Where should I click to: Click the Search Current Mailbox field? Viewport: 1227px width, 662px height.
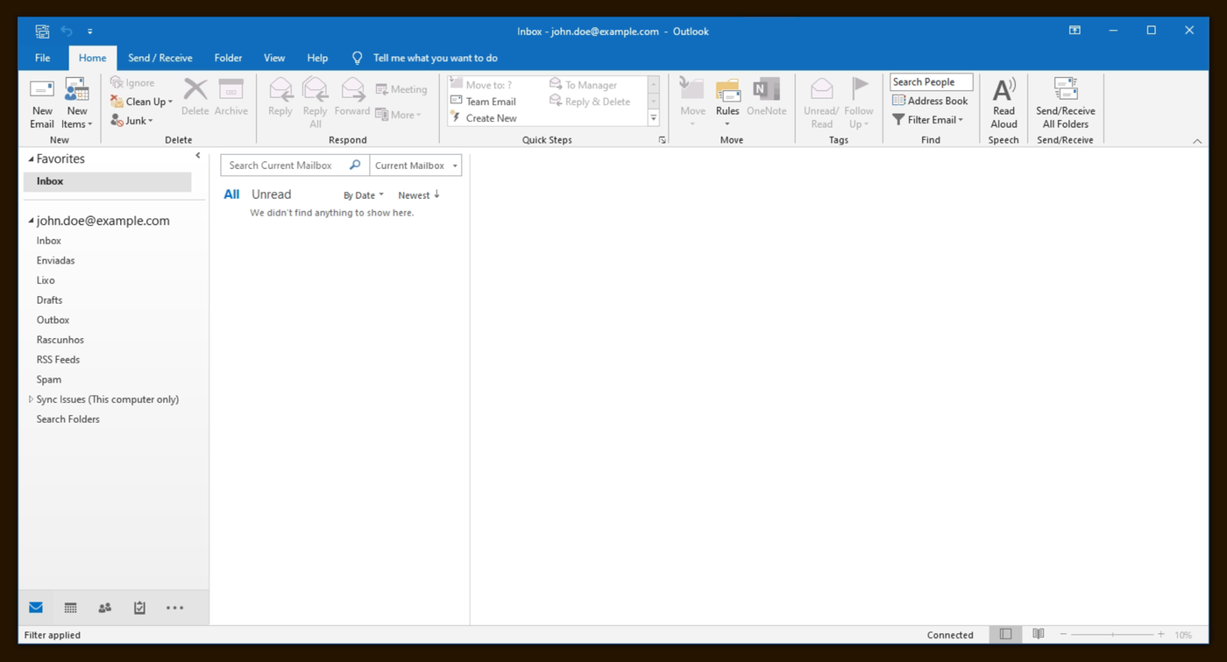286,165
